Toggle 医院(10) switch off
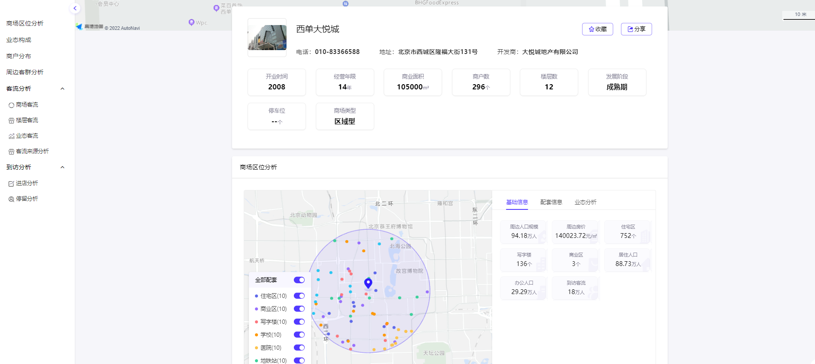 click(x=299, y=348)
